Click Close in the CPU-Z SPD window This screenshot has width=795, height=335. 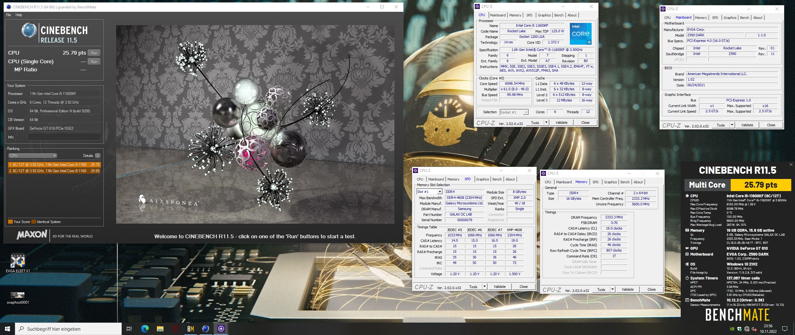(523, 287)
